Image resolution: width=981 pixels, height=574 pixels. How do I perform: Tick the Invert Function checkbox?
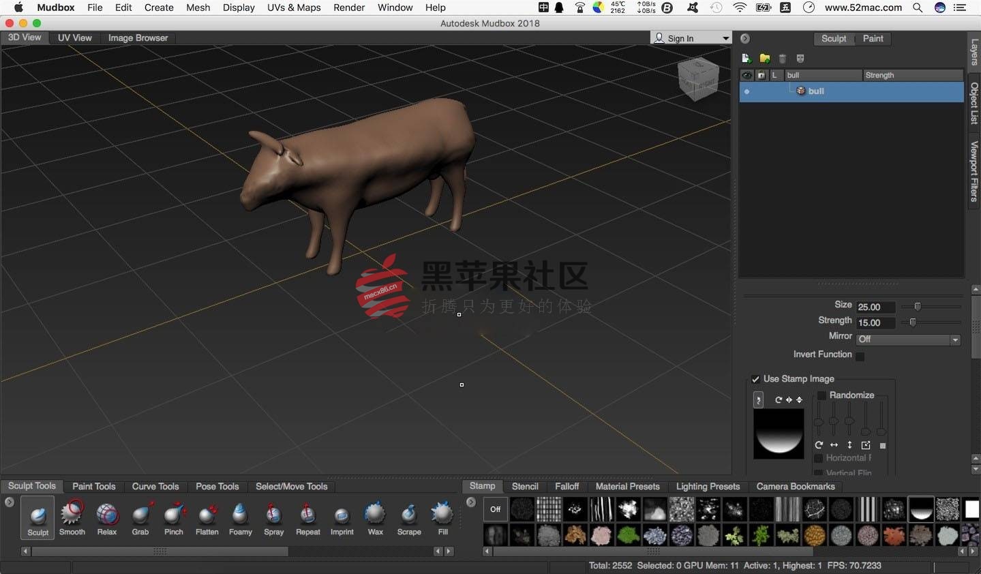(860, 356)
